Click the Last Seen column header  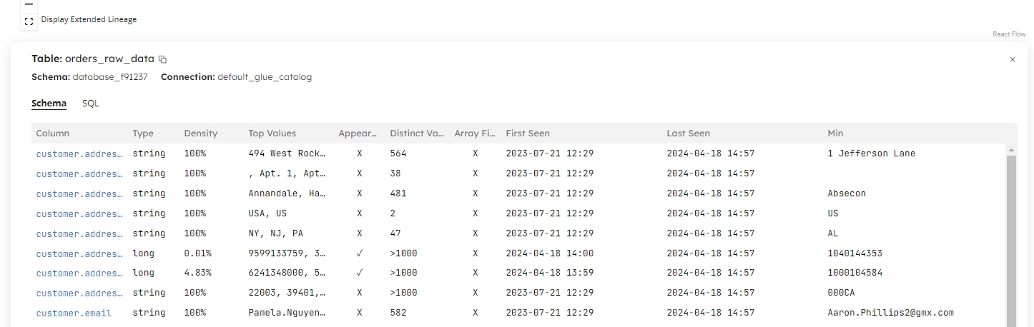pos(688,134)
